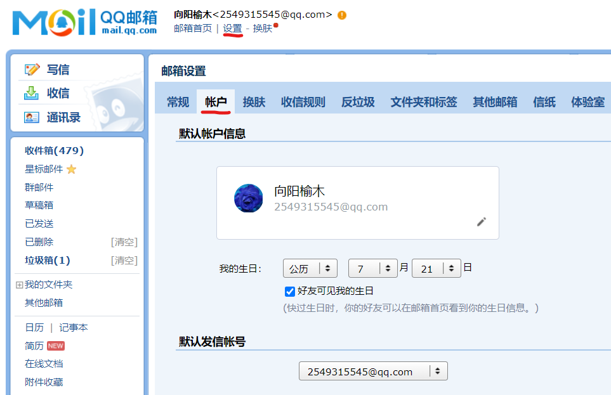
Task: Switch to the 反垃圾 settings tab
Action: [358, 102]
